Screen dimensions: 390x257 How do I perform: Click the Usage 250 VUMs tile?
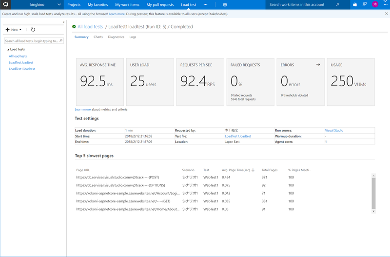click(x=351, y=82)
